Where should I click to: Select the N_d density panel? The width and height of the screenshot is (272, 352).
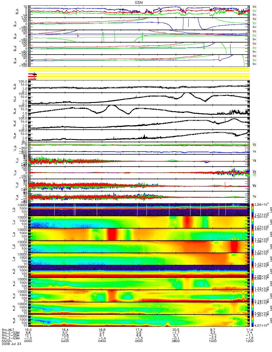click(x=139, y=123)
